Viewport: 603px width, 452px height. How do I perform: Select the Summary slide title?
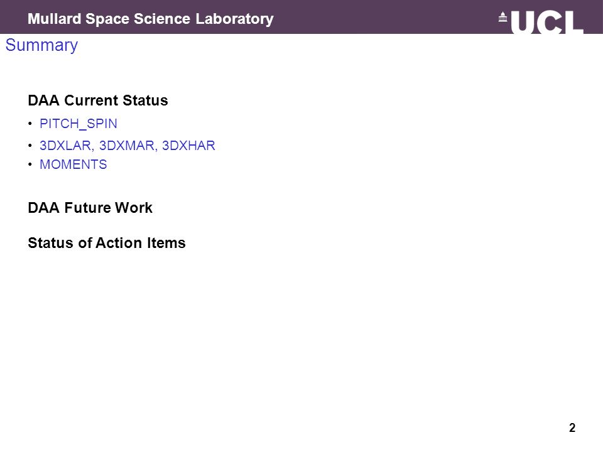(x=41, y=45)
